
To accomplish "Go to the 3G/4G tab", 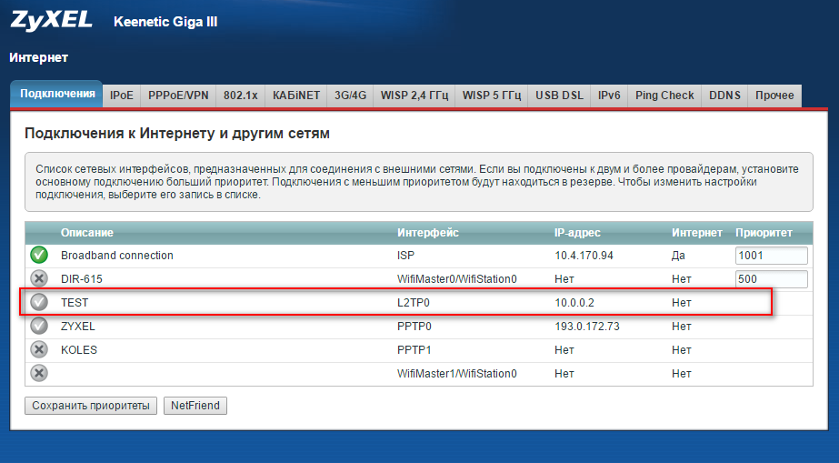I will click(350, 96).
